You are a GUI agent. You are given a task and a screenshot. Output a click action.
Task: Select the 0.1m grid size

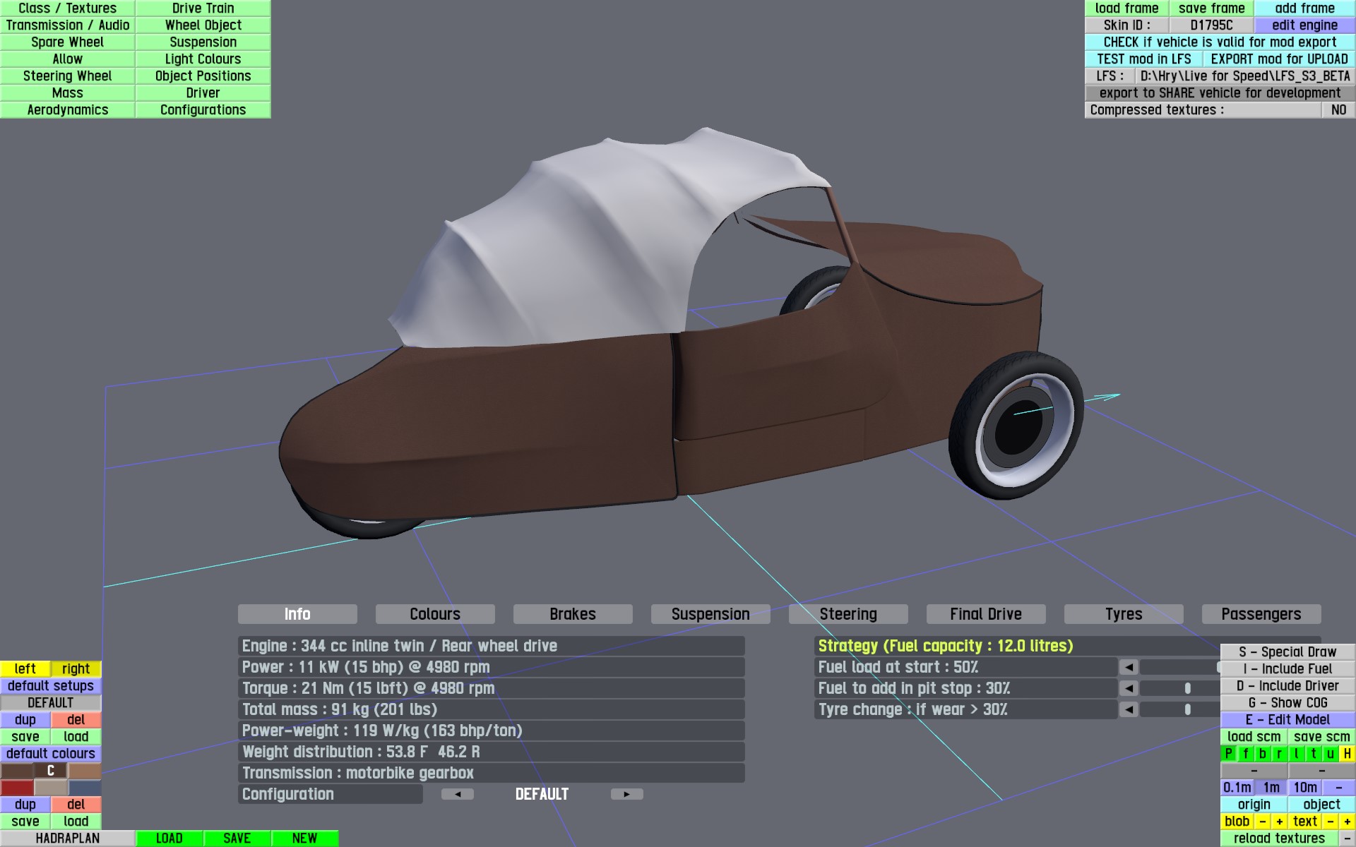(x=1237, y=788)
